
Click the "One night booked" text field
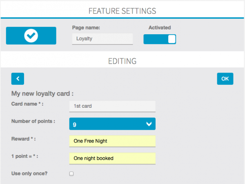click(x=112, y=158)
